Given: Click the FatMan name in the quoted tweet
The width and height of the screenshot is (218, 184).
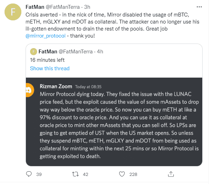Looking at the screenshot, I should 48,51.
